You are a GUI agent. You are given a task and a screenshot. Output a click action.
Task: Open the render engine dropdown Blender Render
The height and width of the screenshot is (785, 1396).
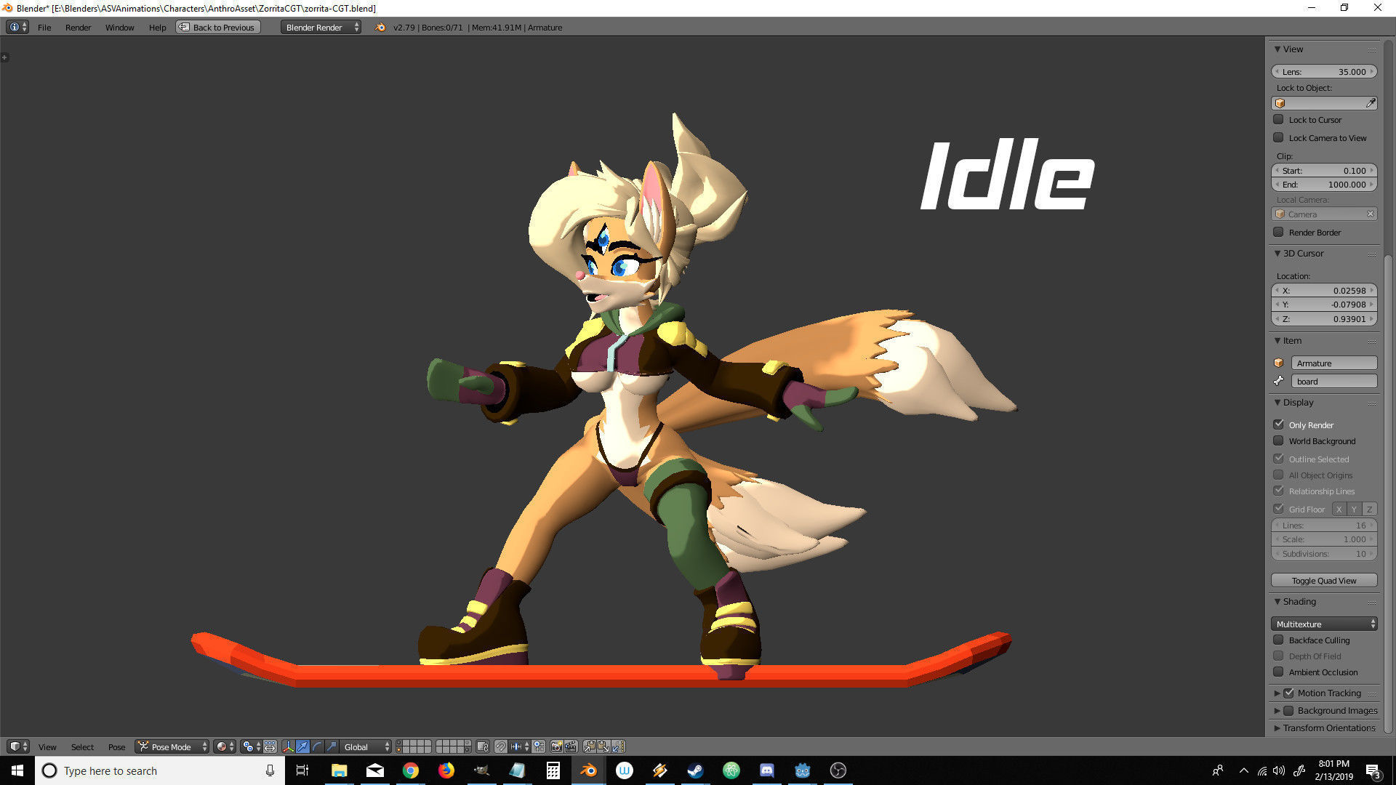[x=321, y=27]
